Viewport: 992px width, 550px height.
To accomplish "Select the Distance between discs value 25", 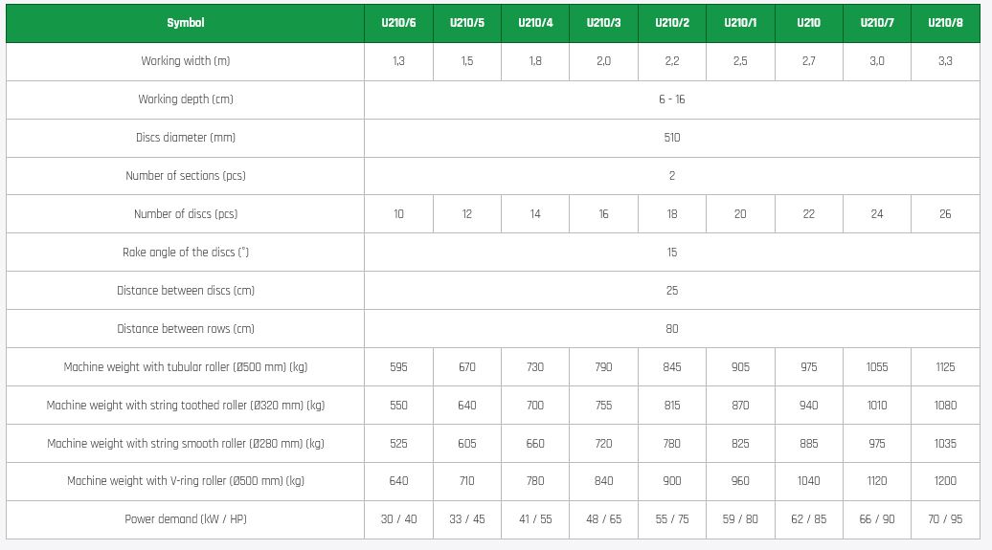I will tap(671, 291).
